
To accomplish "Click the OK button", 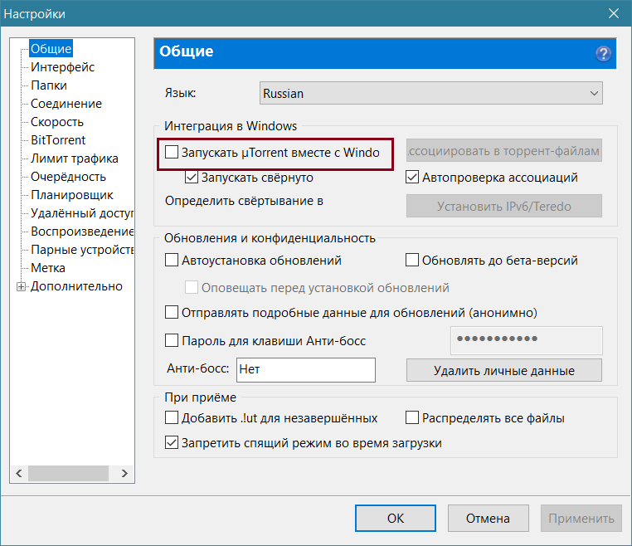I will coord(396,518).
